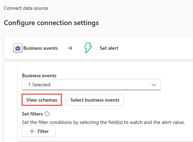Click the filter conditions description text
The image size is (193, 142).
(x=103, y=122)
